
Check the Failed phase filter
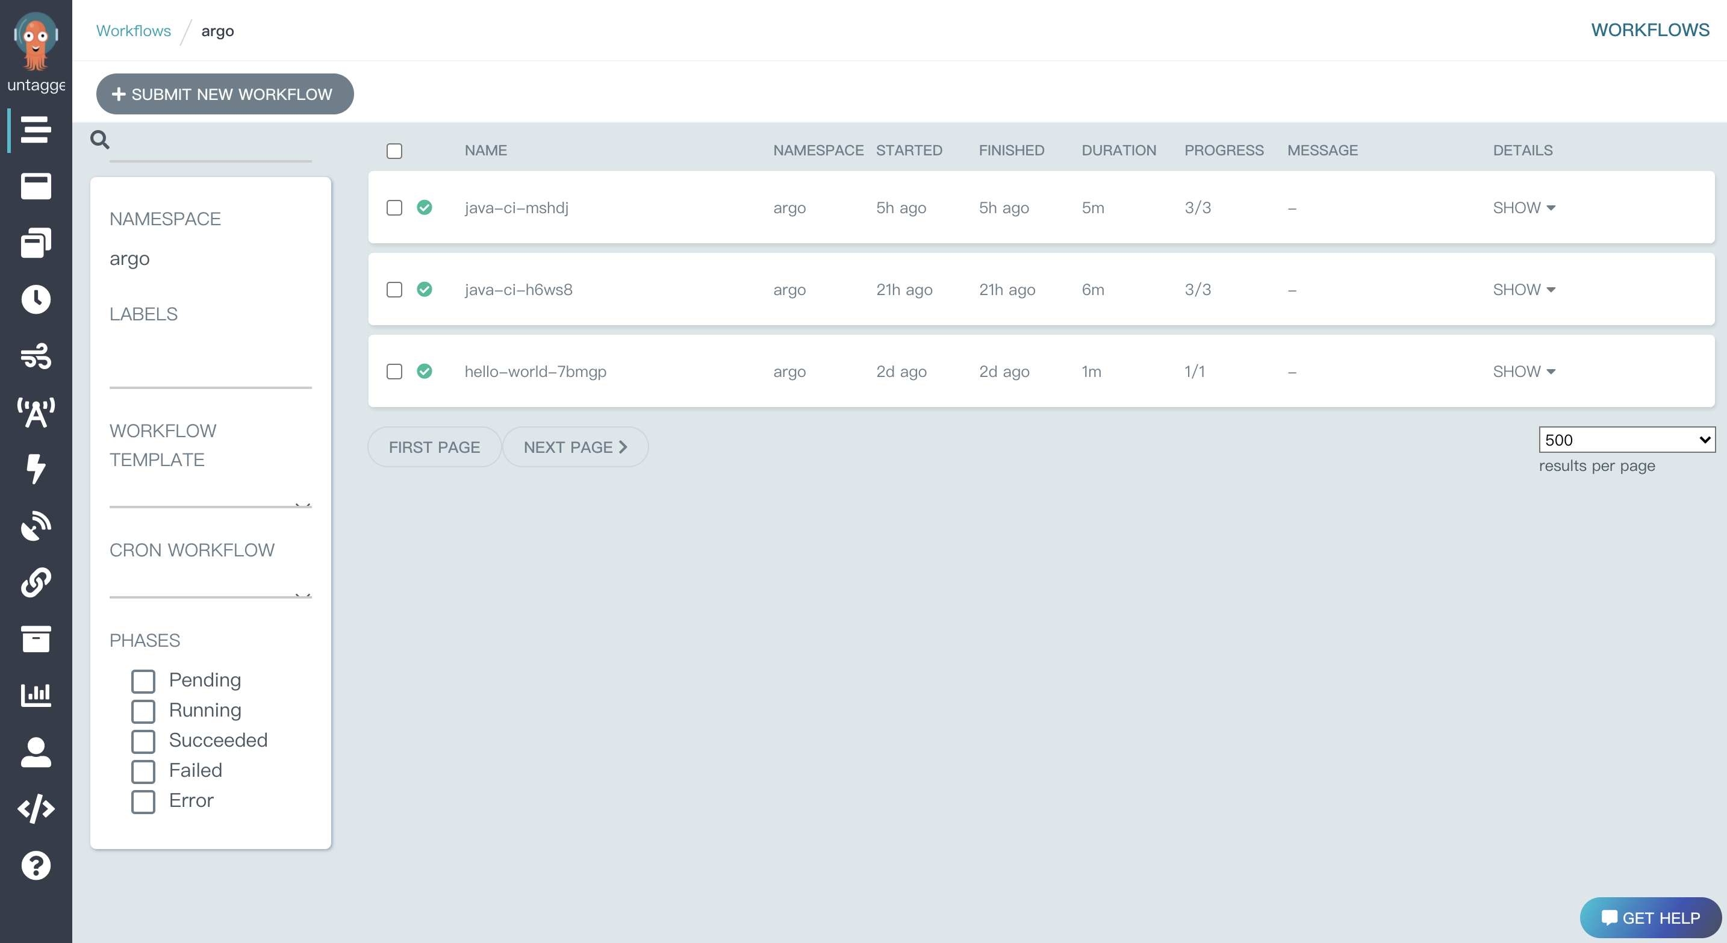point(143,771)
